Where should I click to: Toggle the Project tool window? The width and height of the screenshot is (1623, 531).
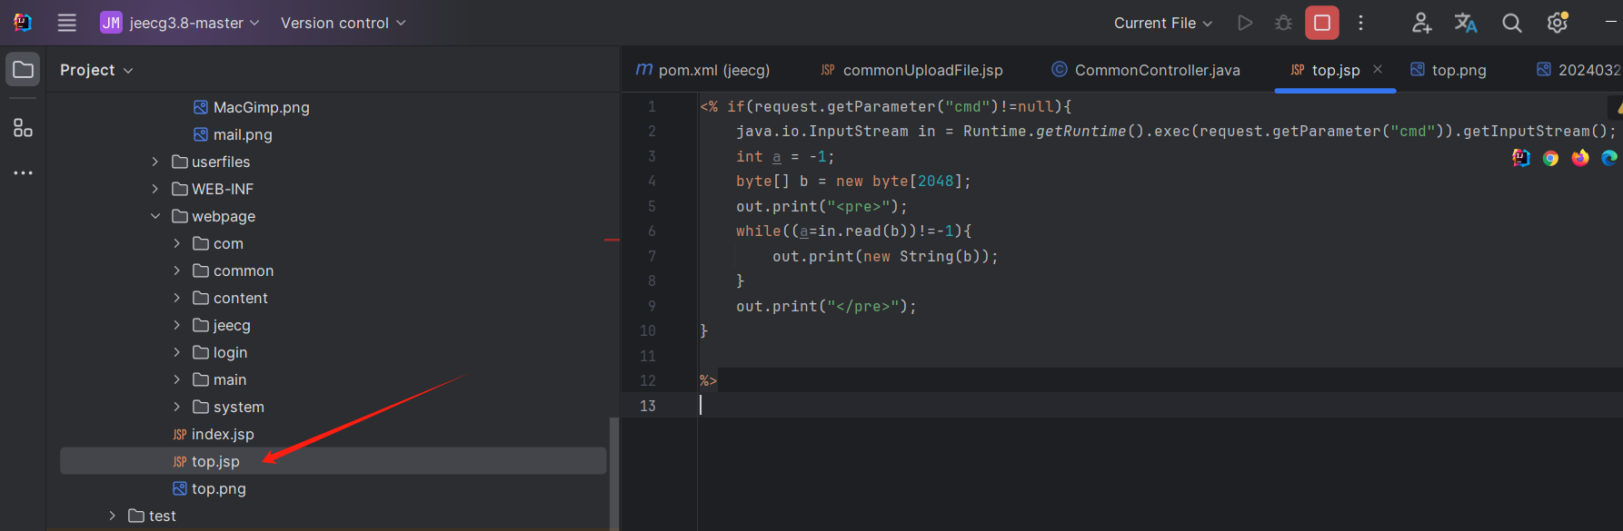point(23,70)
